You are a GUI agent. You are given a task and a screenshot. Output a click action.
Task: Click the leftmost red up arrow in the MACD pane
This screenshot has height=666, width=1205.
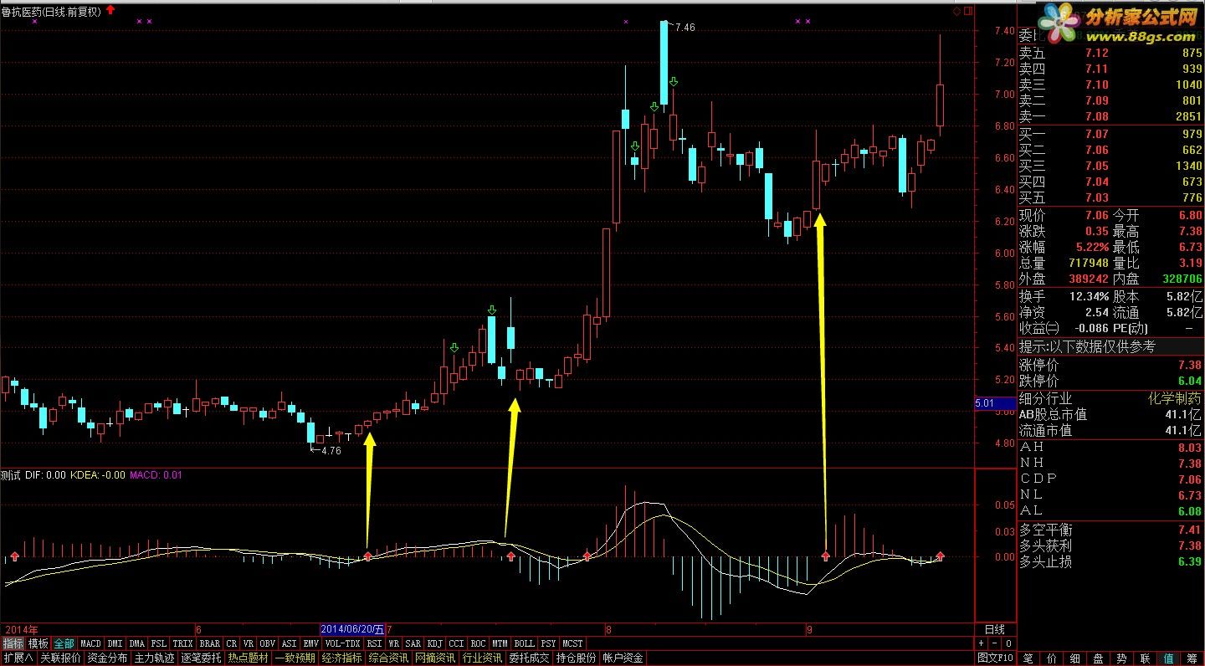coord(13,556)
